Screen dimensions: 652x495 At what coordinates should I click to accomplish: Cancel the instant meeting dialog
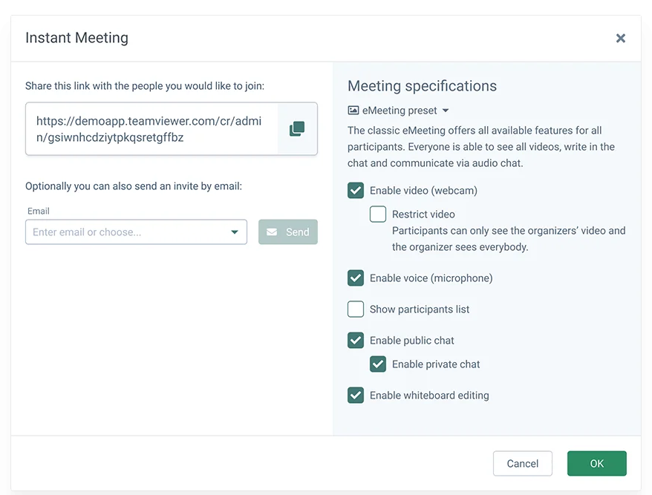click(x=523, y=463)
